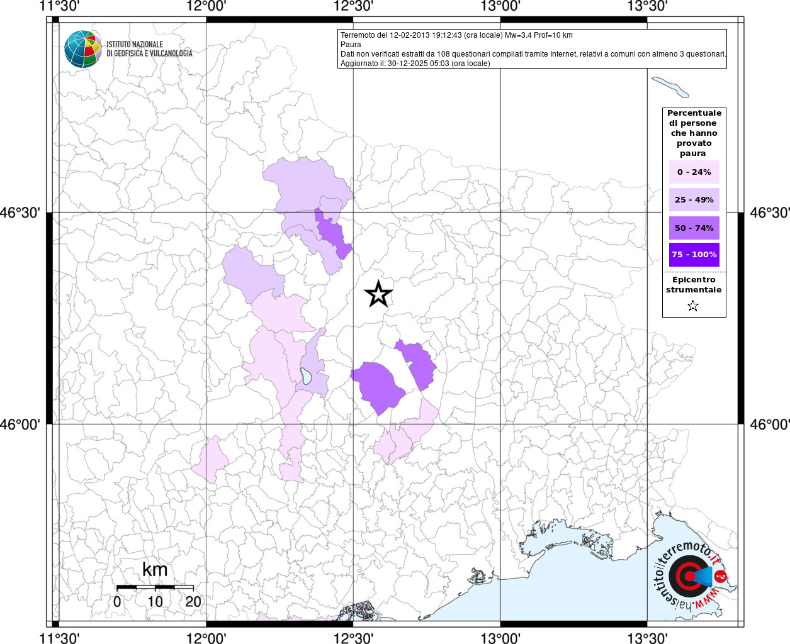The height and width of the screenshot is (644, 790).
Task: Click the small lake icon in the purple region
Action: (306, 375)
